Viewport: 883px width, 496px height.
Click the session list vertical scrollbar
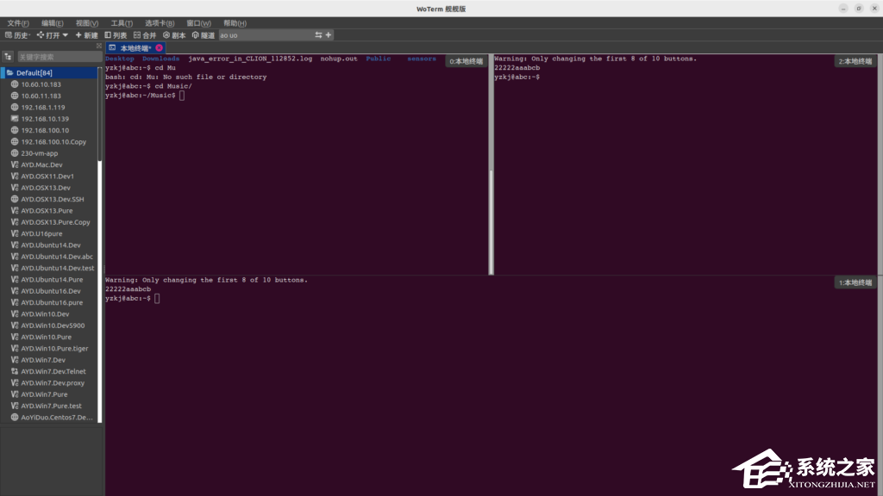[100, 245]
